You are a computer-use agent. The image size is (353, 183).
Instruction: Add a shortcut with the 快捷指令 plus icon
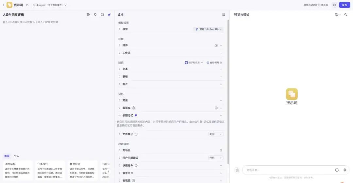point(221,165)
